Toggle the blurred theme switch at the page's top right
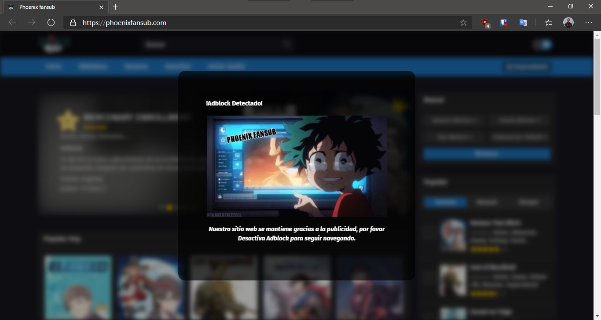The height and width of the screenshot is (320, 601). 542,44
